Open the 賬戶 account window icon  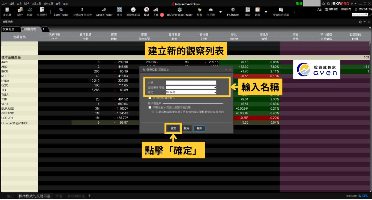20,12
